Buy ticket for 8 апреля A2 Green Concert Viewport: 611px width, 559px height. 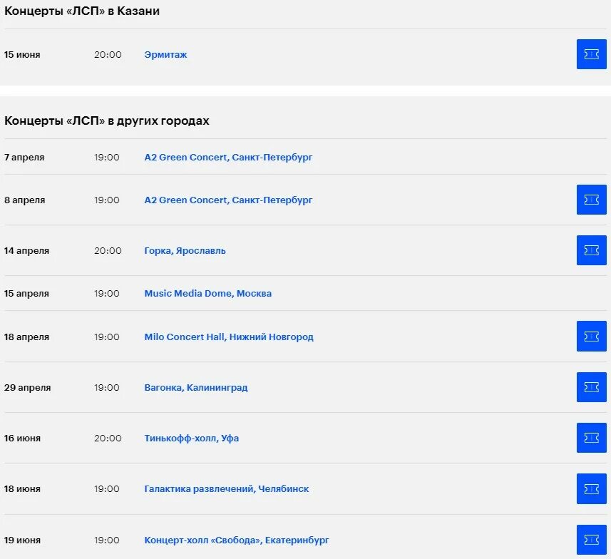click(591, 200)
